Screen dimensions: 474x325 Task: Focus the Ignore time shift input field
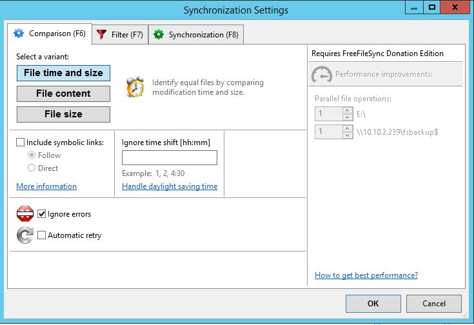click(170, 157)
